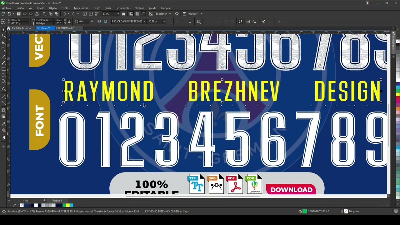Click the customize toolbar plus button
The image size is (400, 225).
coord(279,22)
